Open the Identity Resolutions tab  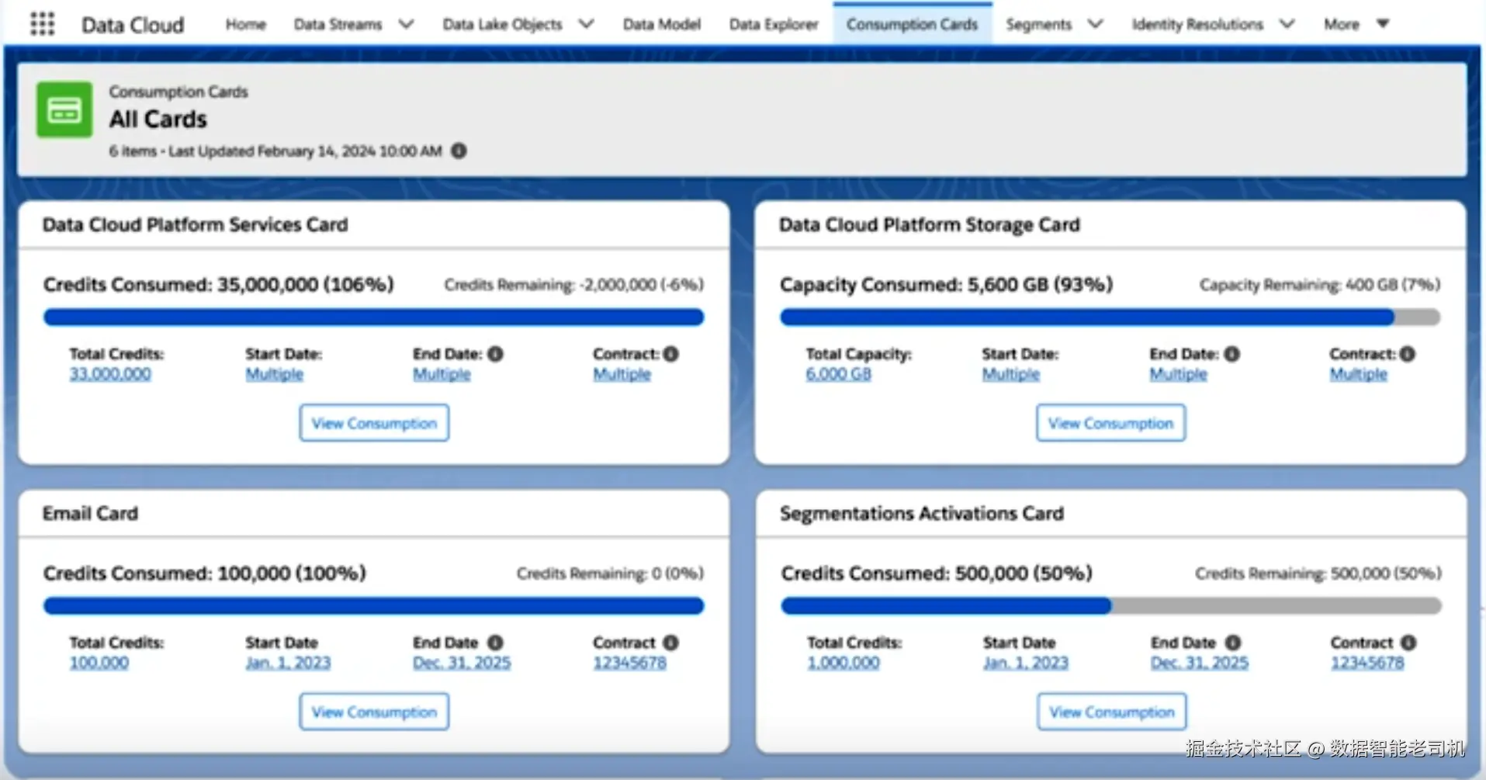coord(1197,25)
